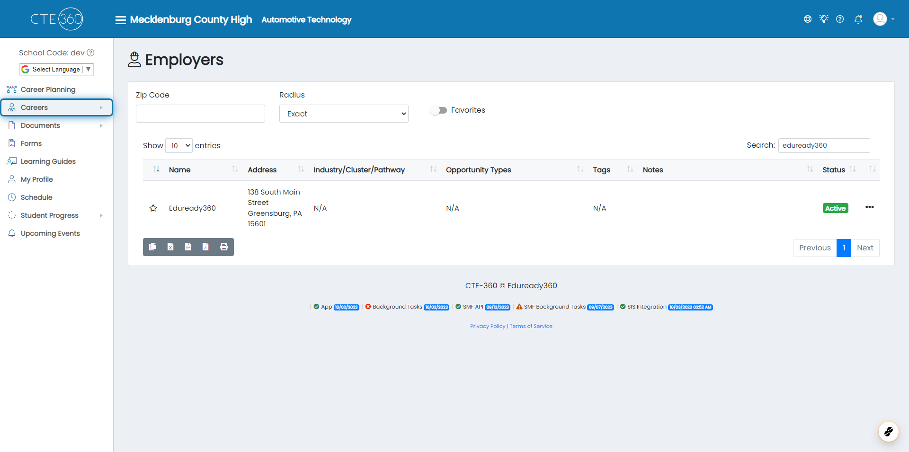Sort table by Status column
This screenshot has width=909, height=452.
coord(839,170)
